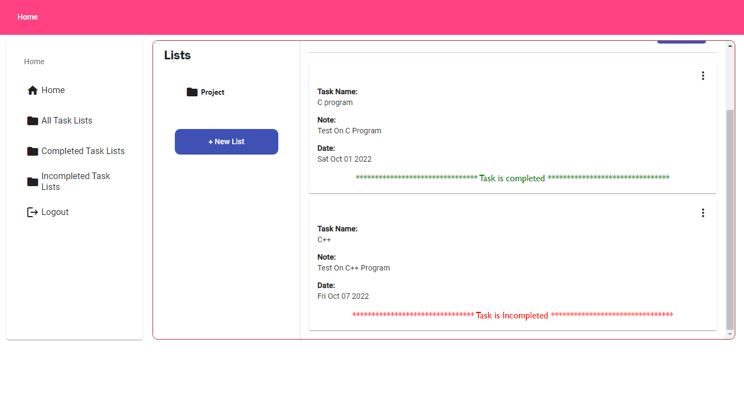
Task: Open options menu for the completed C program card
Action: [703, 75]
